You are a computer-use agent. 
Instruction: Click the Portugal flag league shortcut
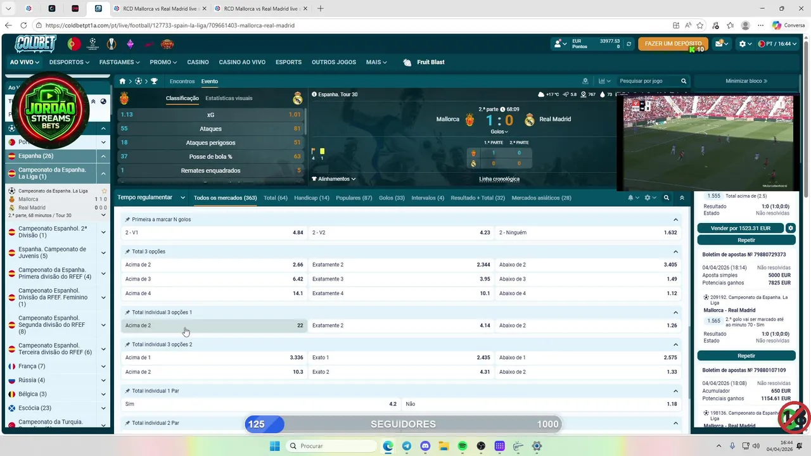(x=74, y=44)
